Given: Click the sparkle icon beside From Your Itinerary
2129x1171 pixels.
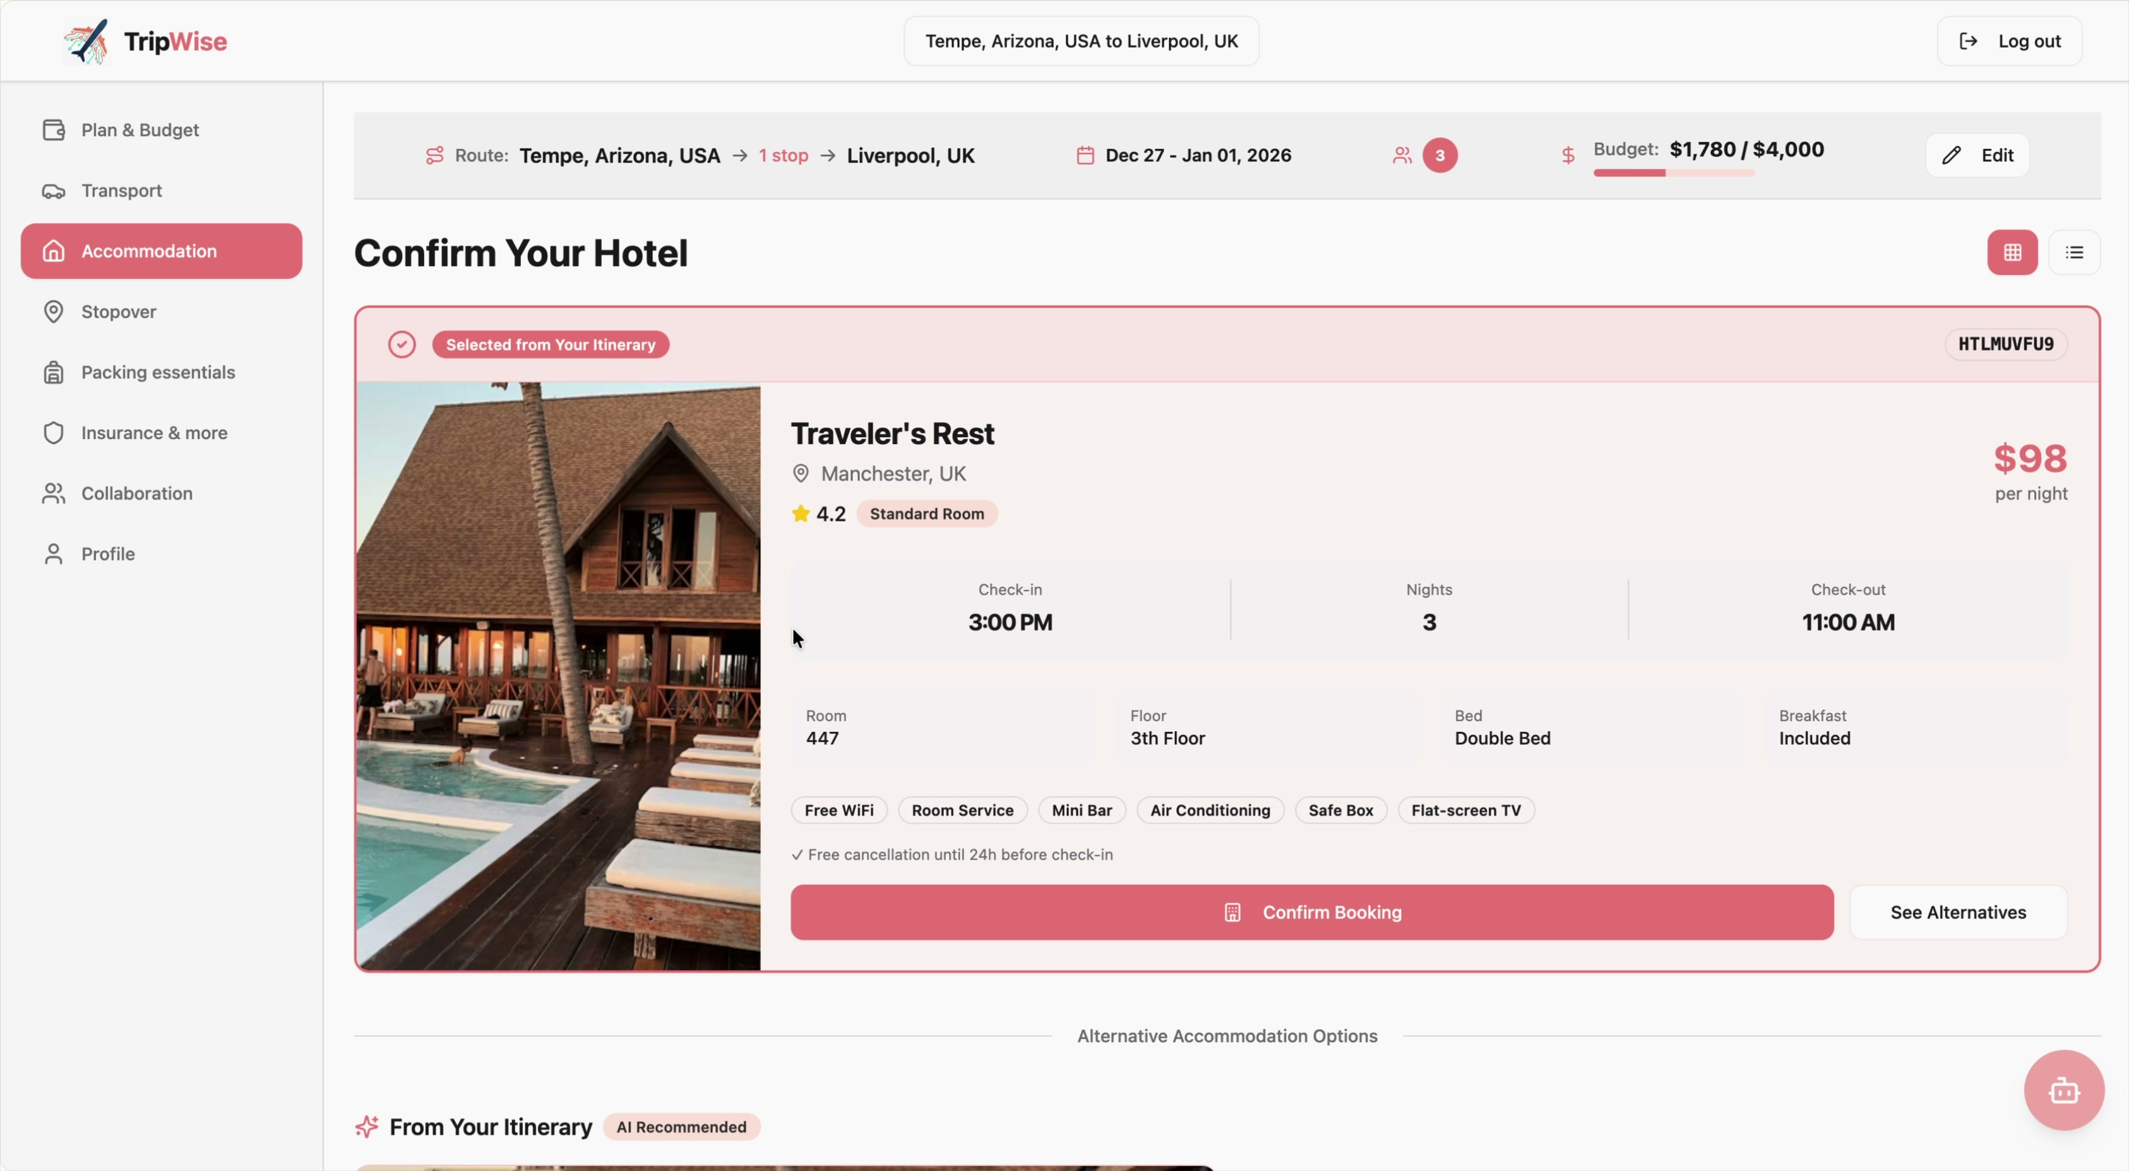Looking at the screenshot, I should [367, 1126].
